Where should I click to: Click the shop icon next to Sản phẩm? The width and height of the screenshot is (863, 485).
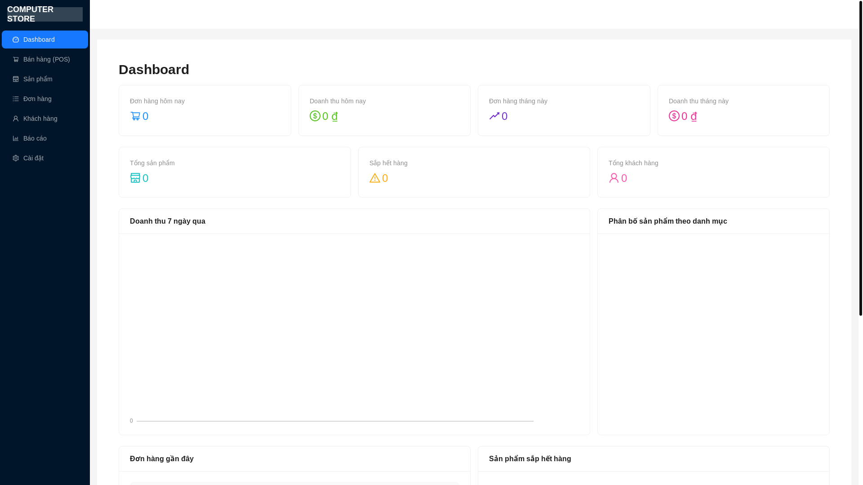[x=16, y=79]
